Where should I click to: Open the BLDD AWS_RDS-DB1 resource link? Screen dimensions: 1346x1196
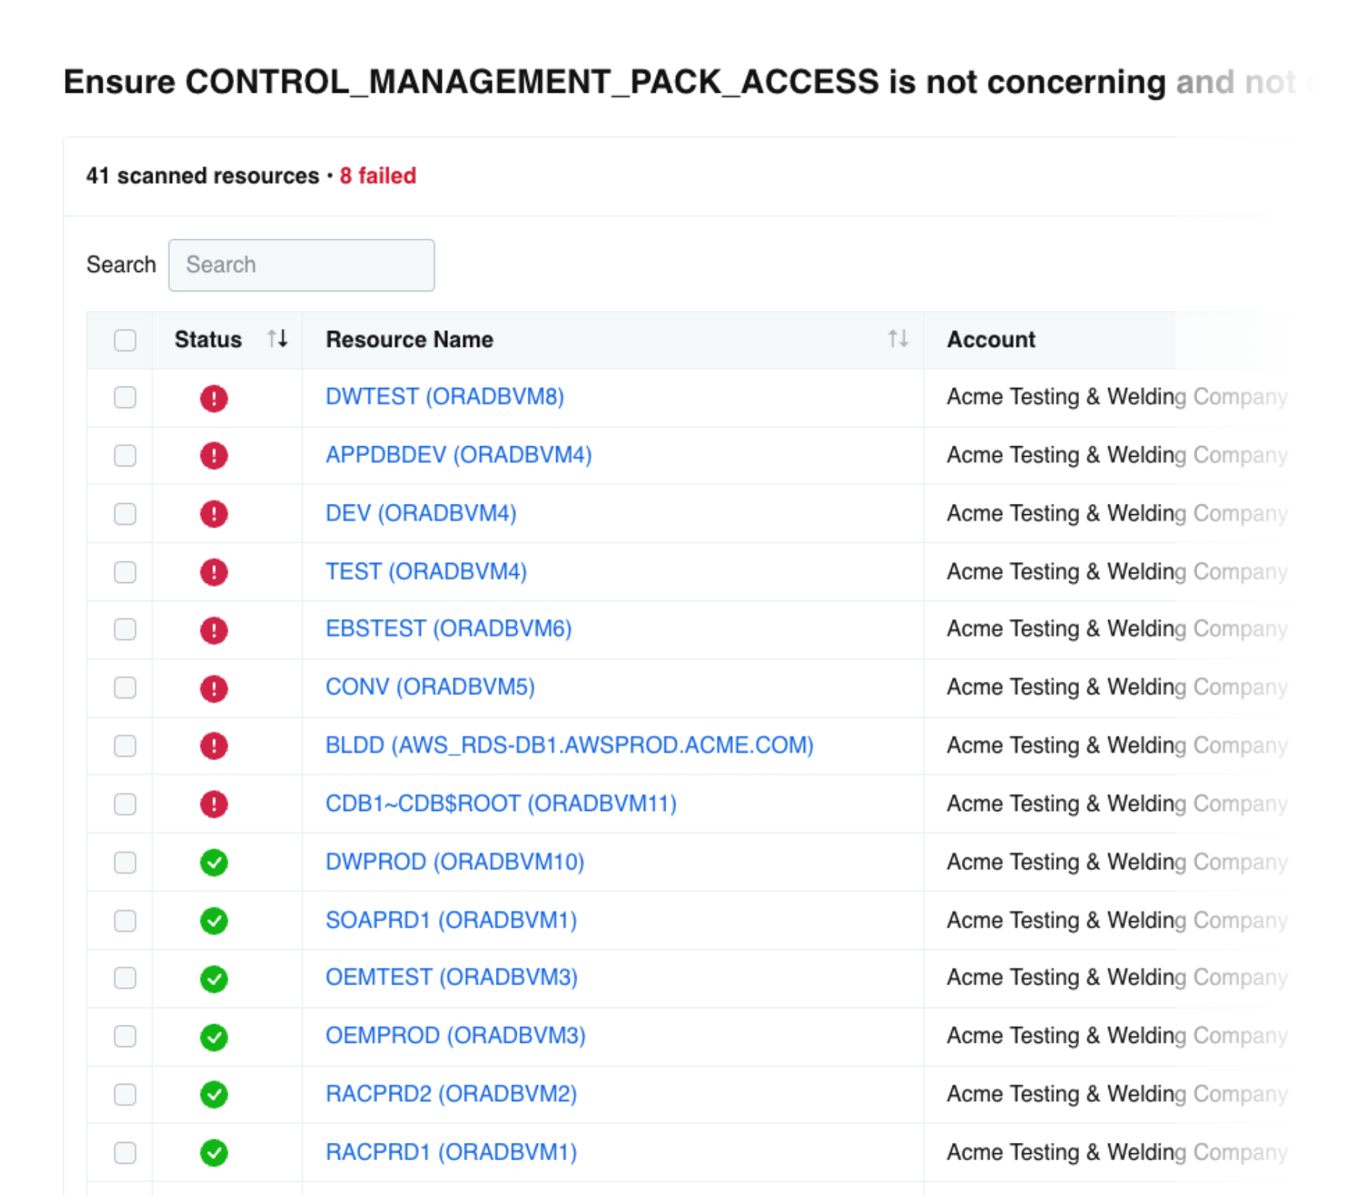(570, 745)
